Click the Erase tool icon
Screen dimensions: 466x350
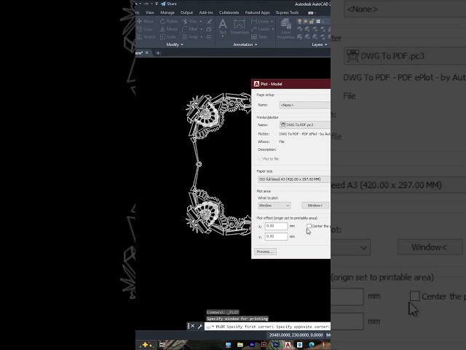pyautogui.click(x=209, y=21)
